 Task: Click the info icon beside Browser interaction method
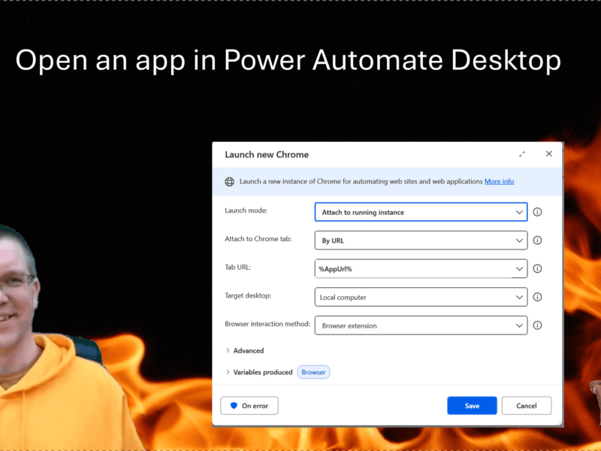[537, 325]
